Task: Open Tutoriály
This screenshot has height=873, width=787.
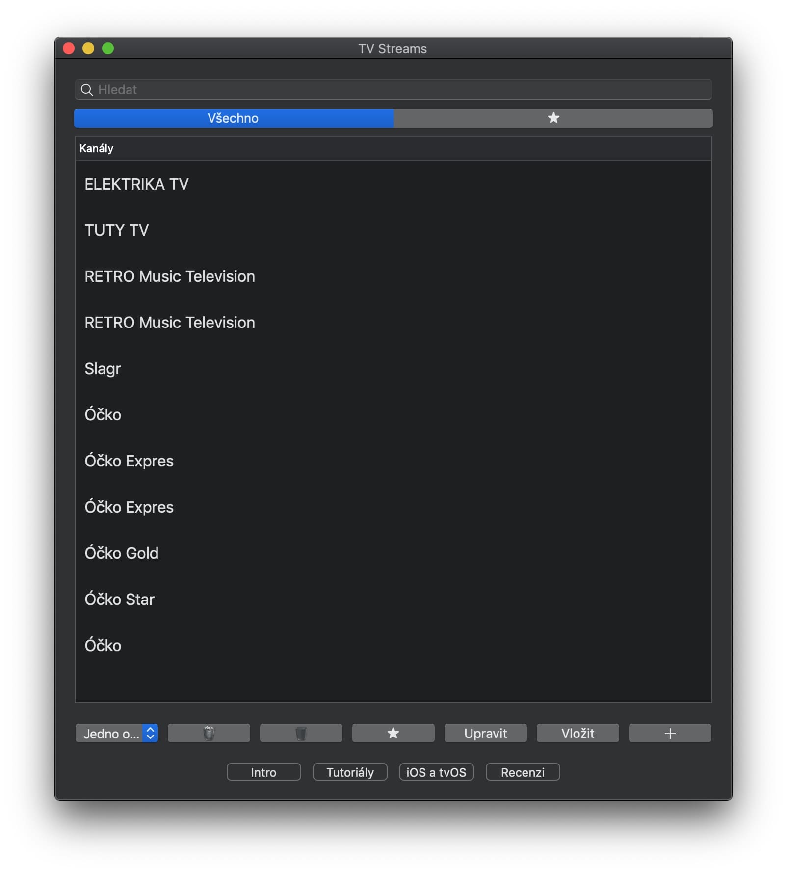Action: [350, 772]
